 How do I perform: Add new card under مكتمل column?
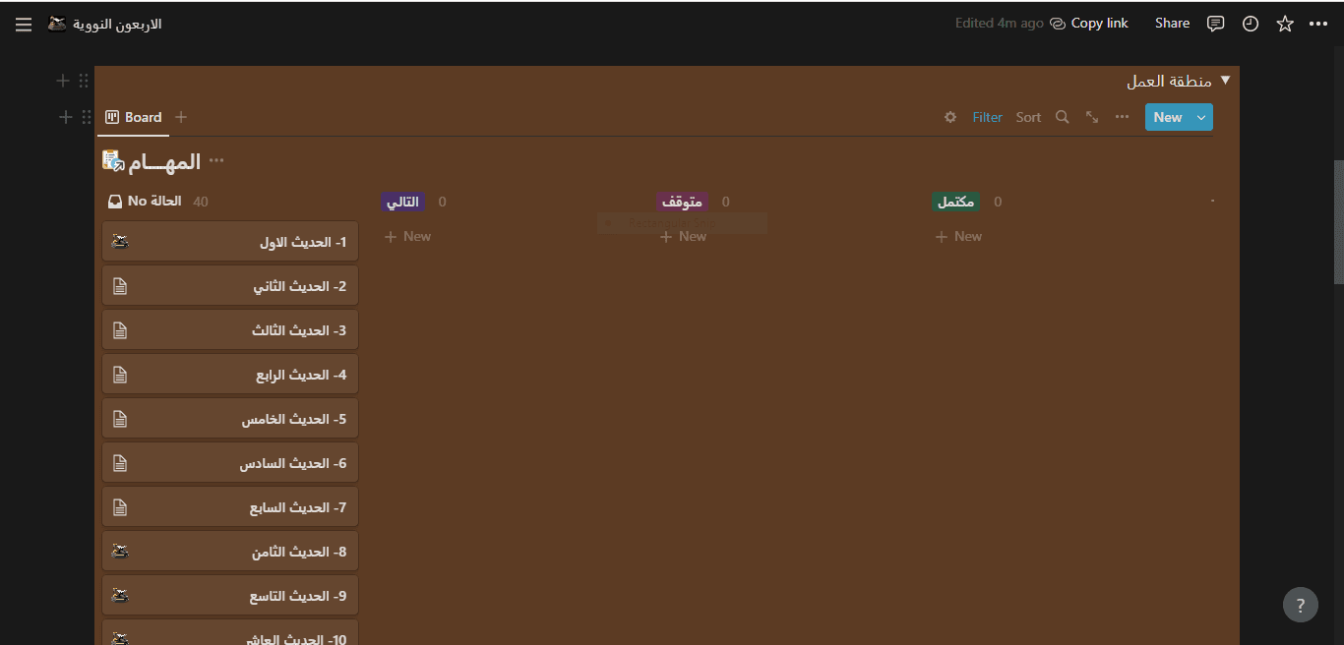[x=958, y=236]
